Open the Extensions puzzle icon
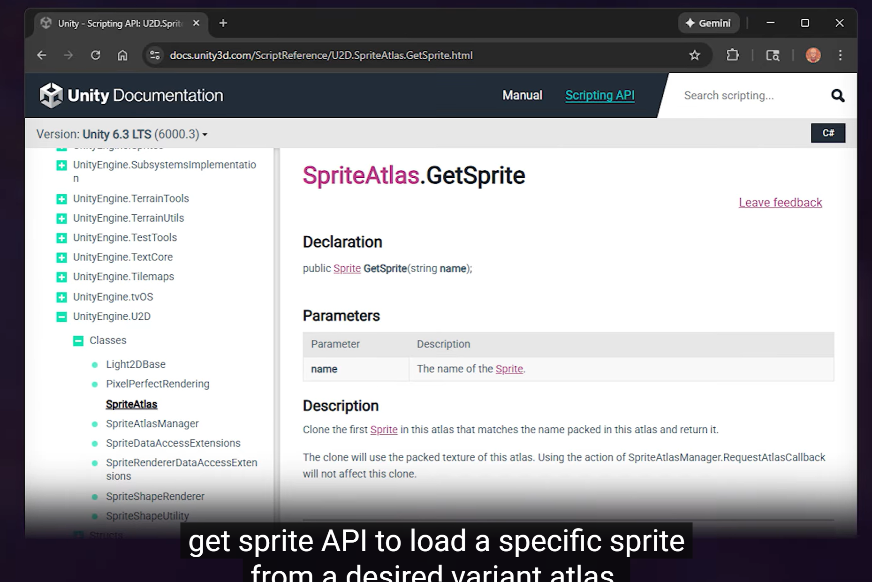 pyautogui.click(x=732, y=55)
